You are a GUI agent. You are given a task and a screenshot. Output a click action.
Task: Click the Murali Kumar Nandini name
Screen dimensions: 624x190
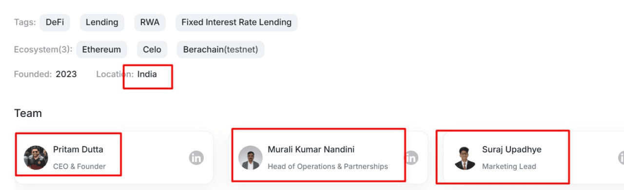[311, 150]
